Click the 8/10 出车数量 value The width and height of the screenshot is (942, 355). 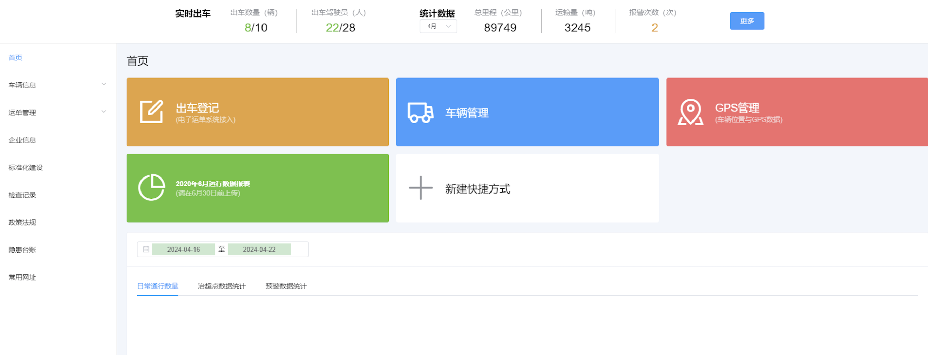tap(256, 27)
